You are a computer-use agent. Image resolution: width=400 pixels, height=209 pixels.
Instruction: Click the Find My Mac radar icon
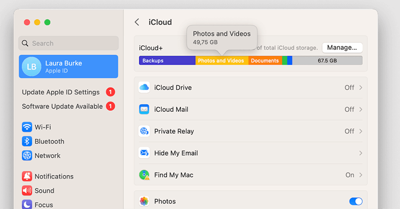144,175
